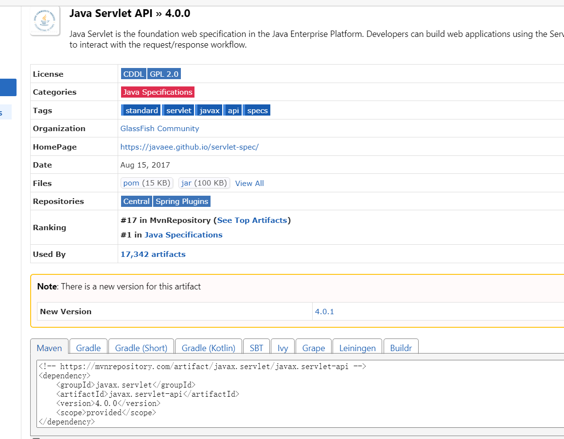Download the jar (100 KB) file
Viewport: 564px width, 439px height.
[x=204, y=183]
